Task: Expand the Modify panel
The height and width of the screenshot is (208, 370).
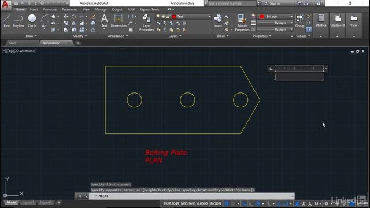Action: (80, 36)
